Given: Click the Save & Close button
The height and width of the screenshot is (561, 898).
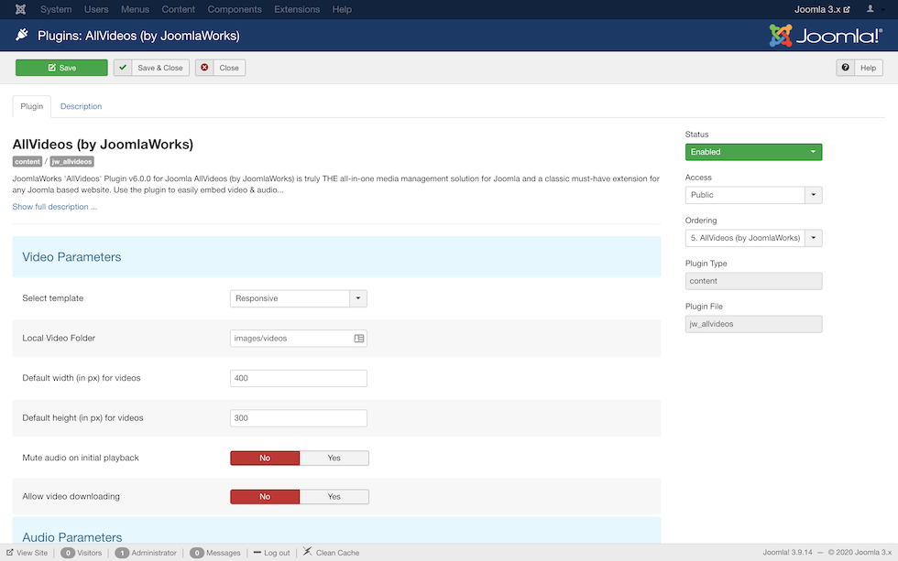Looking at the screenshot, I should click(x=151, y=68).
